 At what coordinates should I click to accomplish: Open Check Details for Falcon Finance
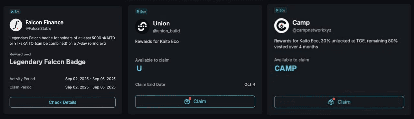[63, 102]
